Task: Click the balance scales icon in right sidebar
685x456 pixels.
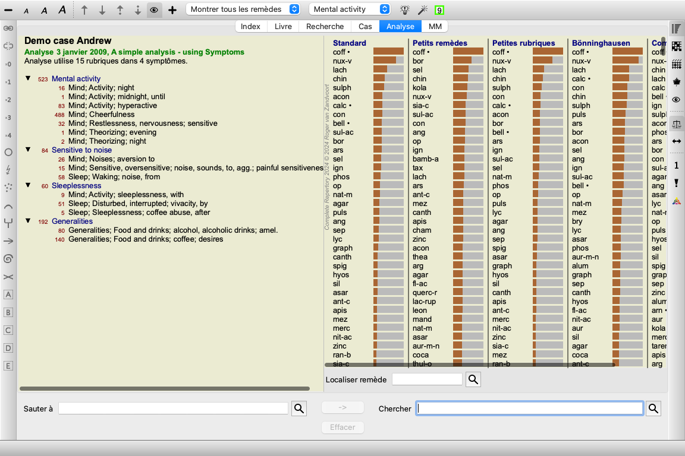Action: pos(676,124)
